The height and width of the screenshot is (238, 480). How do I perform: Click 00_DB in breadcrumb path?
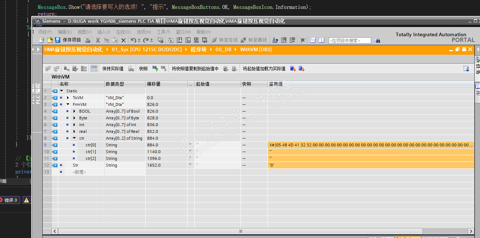click(x=223, y=49)
